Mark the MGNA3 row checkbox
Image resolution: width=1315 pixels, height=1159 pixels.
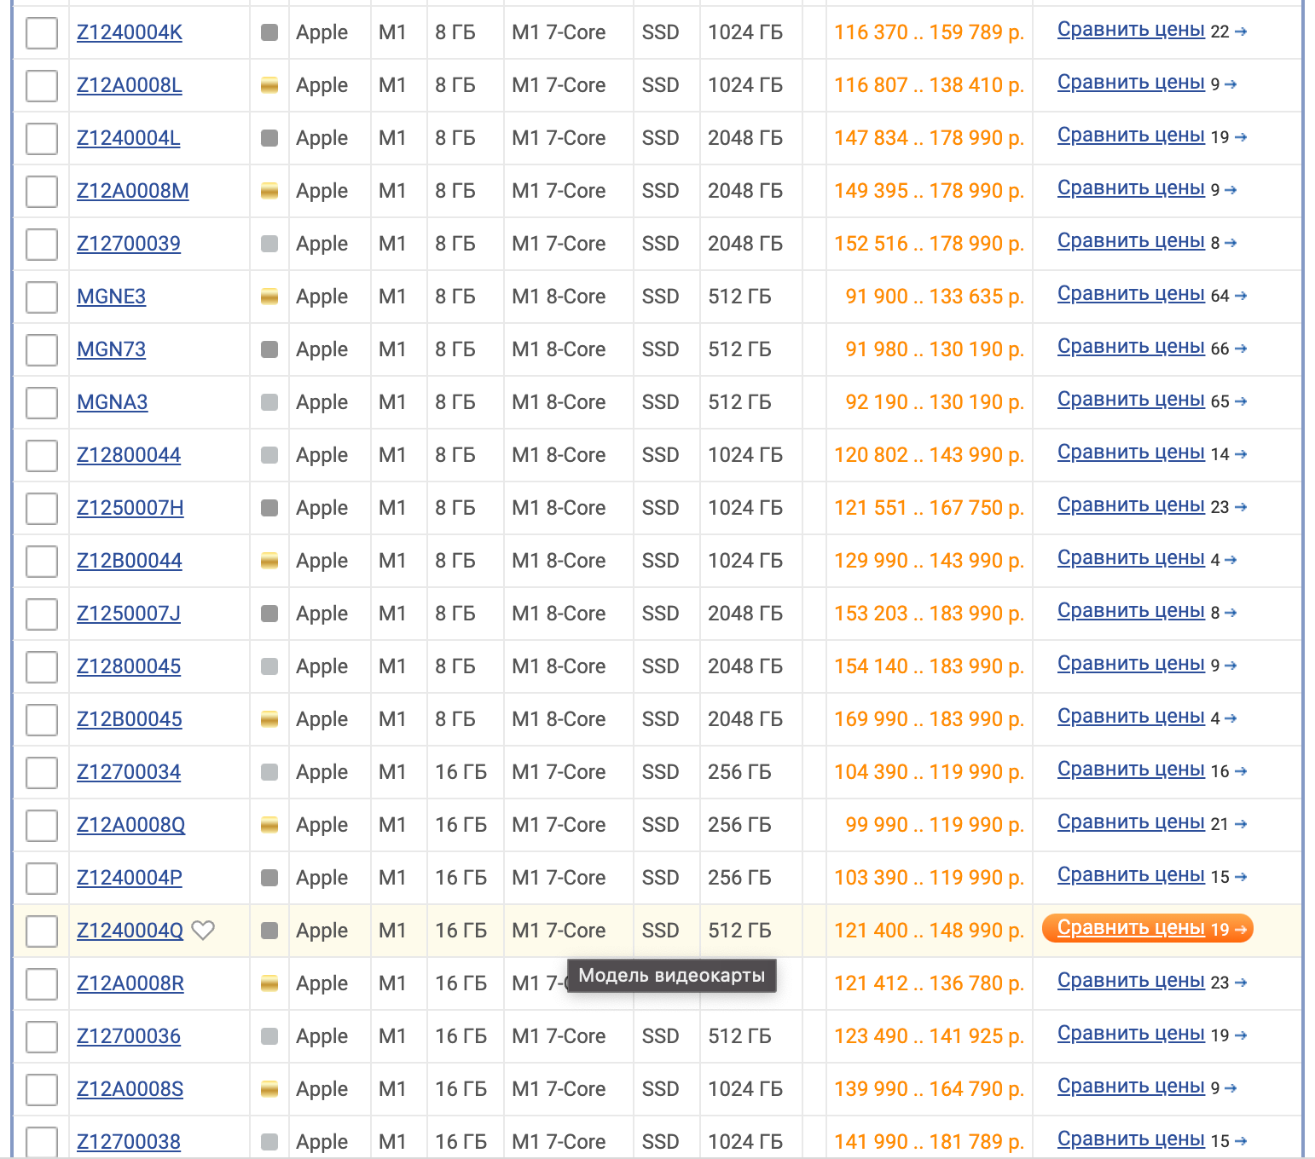click(x=42, y=403)
